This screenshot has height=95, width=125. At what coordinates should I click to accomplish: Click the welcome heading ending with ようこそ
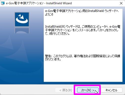click(x=82, y=13)
